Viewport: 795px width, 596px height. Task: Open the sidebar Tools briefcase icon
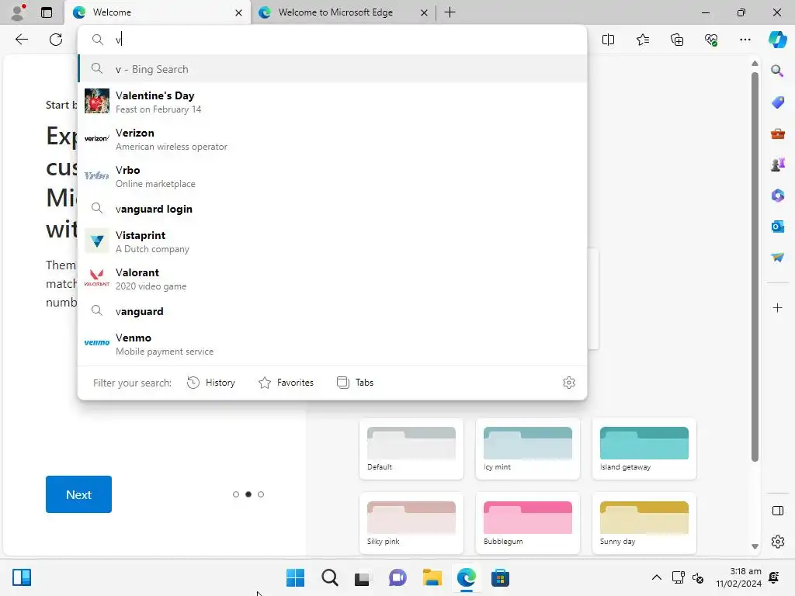(777, 133)
